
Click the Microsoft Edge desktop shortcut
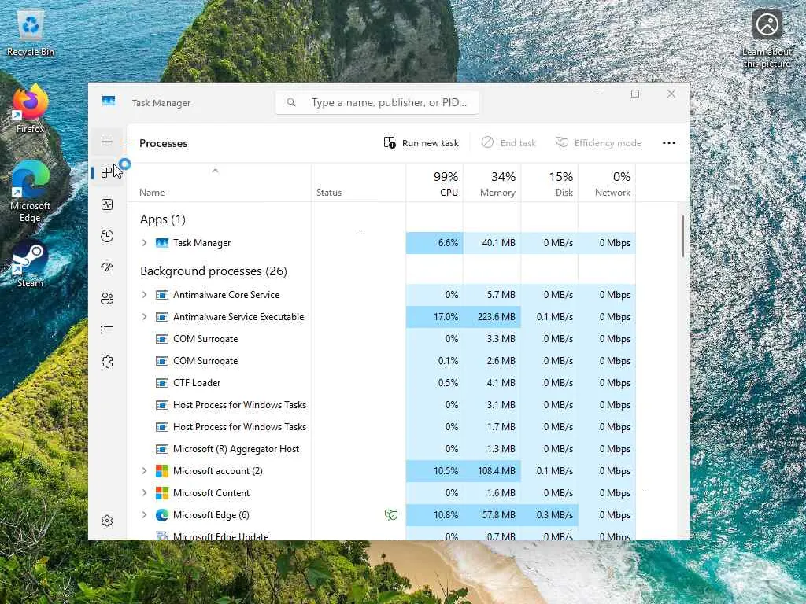[x=31, y=192]
